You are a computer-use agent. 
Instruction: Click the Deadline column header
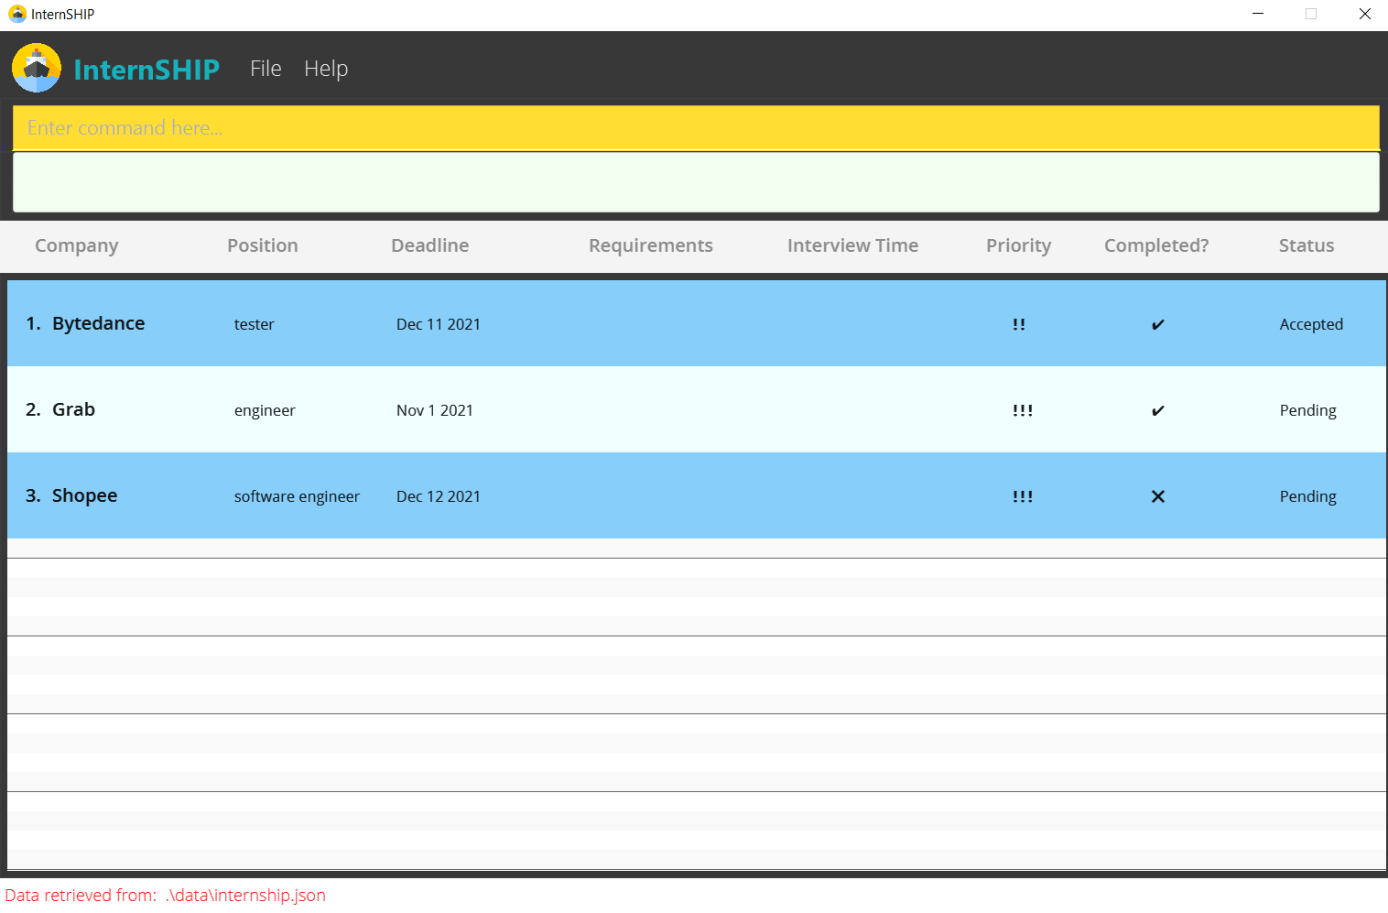pos(430,245)
